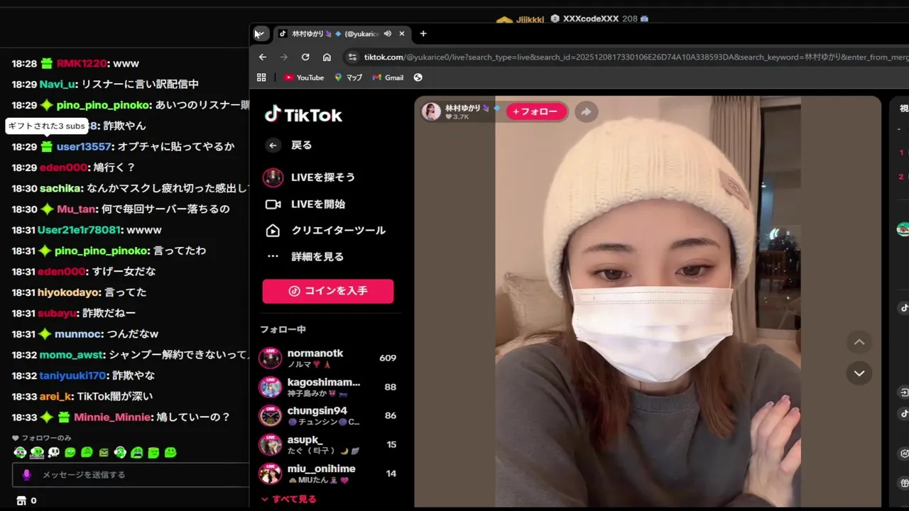Click username Mu_tan in chat
Image resolution: width=909 pixels, height=511 pixels.
tap(76, 209)
